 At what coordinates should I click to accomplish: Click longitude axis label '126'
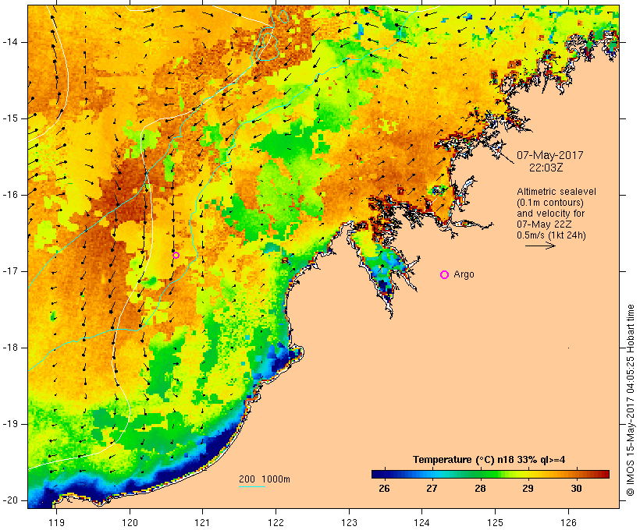pyautogui.click(x=568, y=523)
